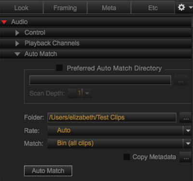Open the Match dropdown

point(188,143)
